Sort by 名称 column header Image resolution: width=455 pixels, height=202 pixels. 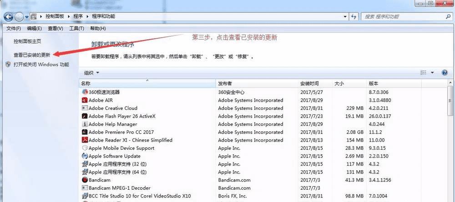point(147,84)
